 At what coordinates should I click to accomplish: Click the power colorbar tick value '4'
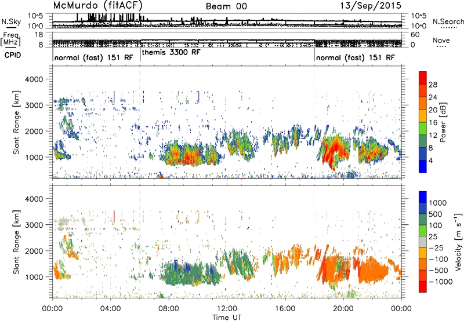431,161
